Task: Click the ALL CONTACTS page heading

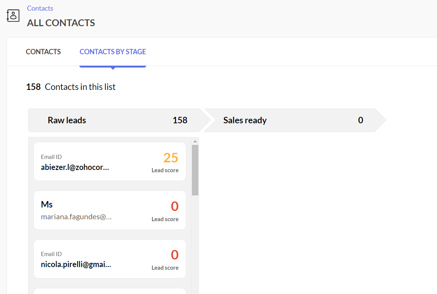Action: (61, 23)
